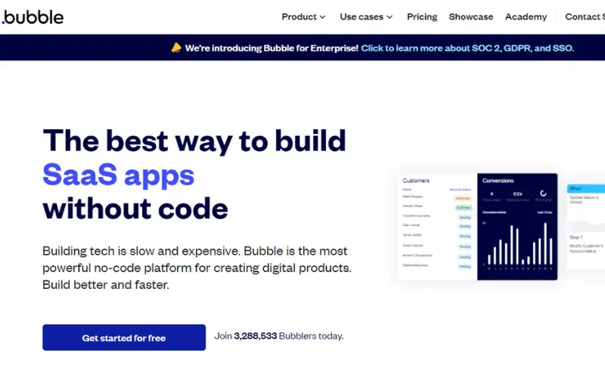Click the 'SaaS apps' headline text

[119, 175]
